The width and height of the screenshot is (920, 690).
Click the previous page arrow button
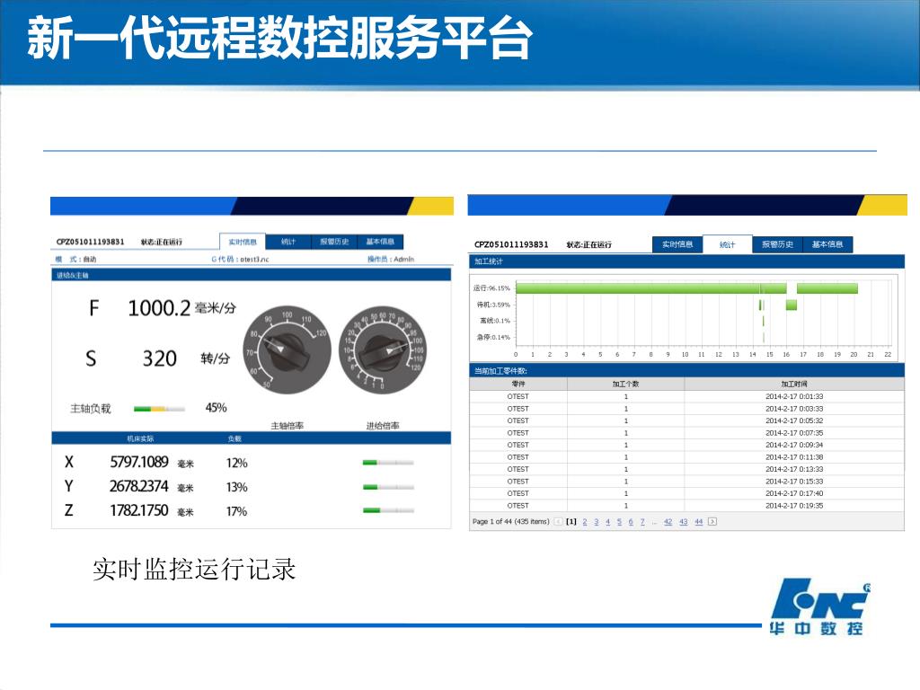pyautogui.click(x=558, y=522)
